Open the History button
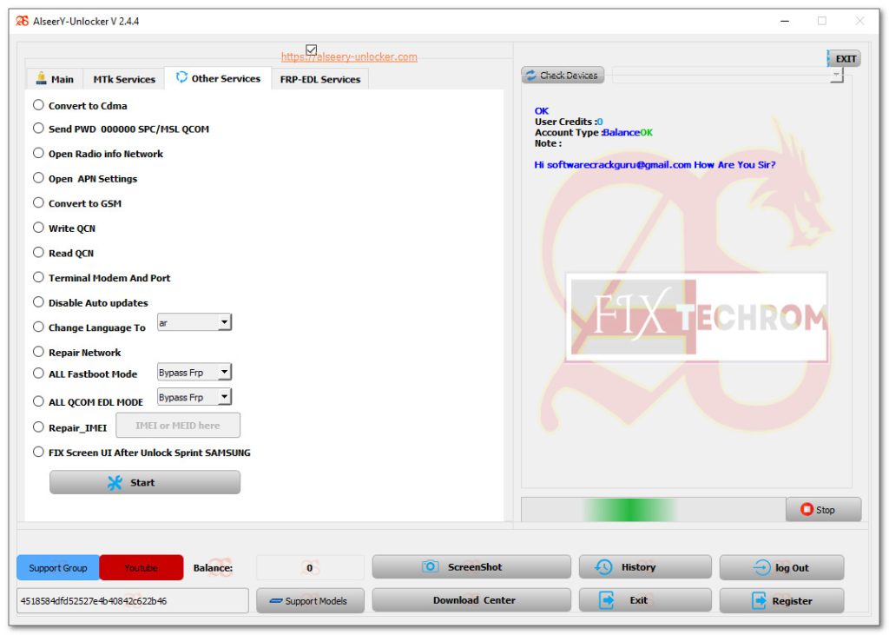 645,567
